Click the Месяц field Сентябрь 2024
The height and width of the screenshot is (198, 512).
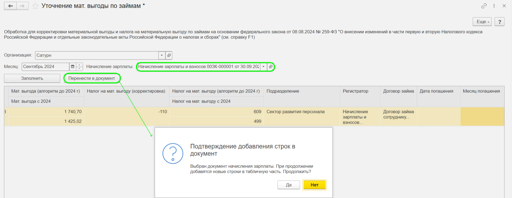point(45,67)
